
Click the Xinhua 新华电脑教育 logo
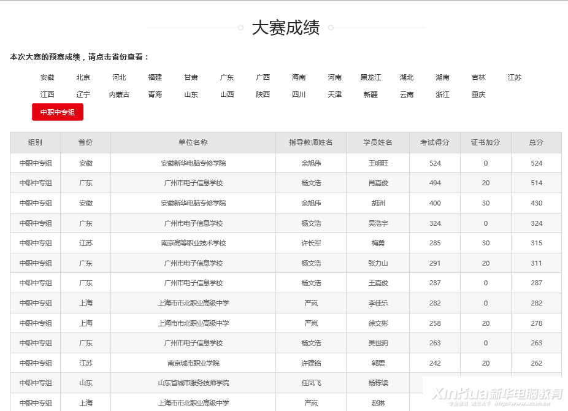(496, 394)
